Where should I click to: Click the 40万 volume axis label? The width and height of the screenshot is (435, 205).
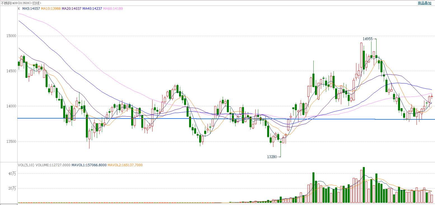click(x=12, y=173)
